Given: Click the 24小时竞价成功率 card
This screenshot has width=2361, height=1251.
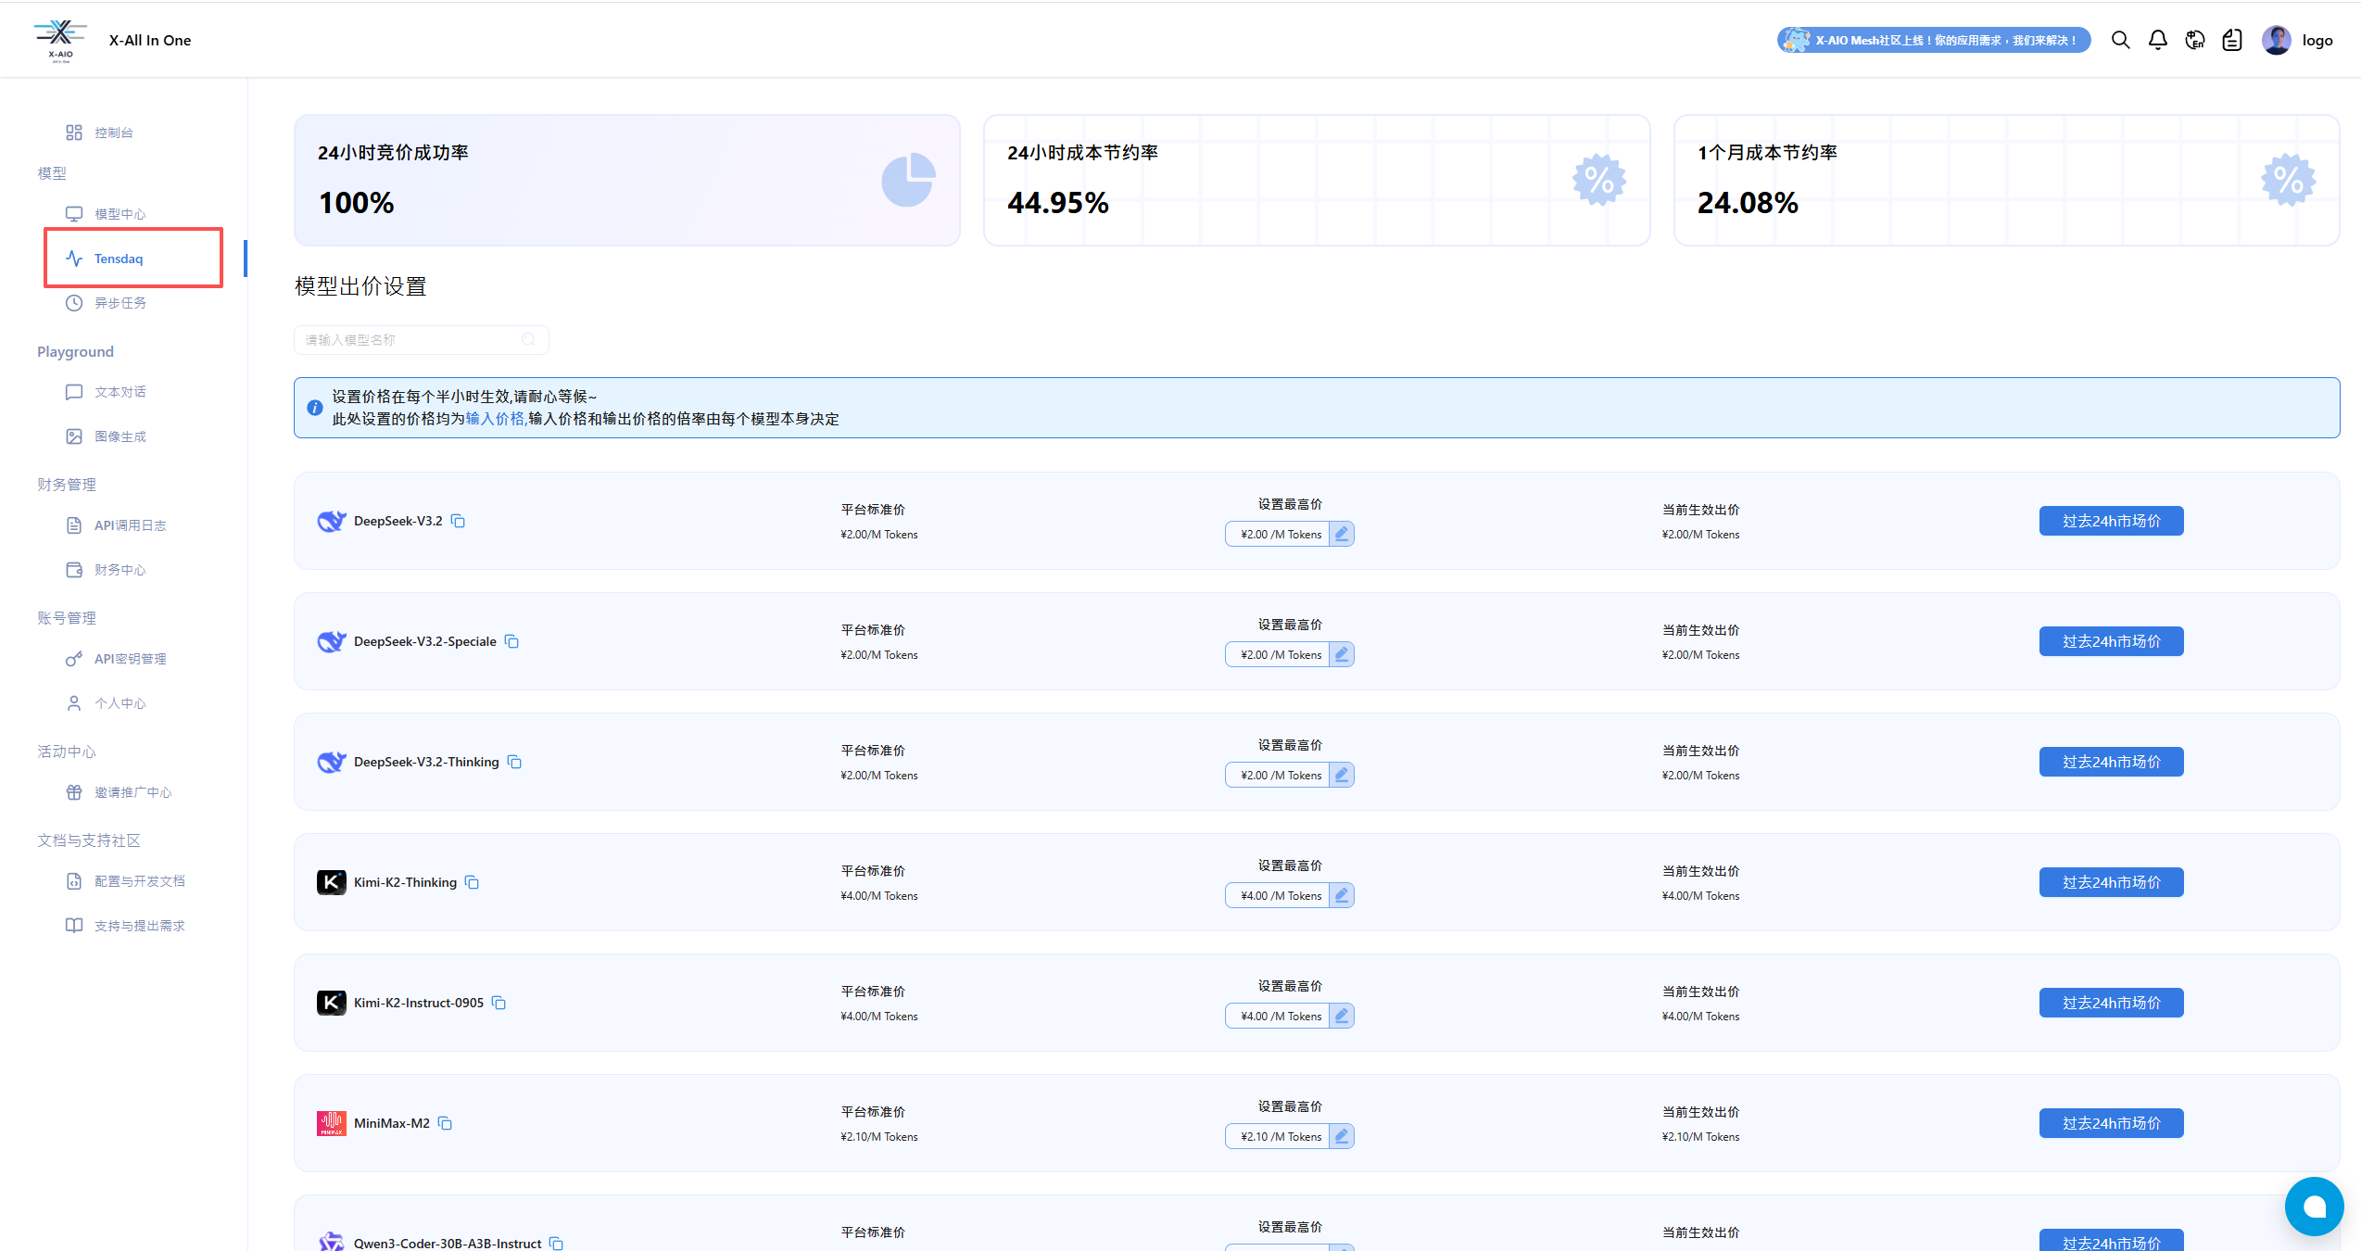Looking at the screenshot, I should tap(626, 180).
